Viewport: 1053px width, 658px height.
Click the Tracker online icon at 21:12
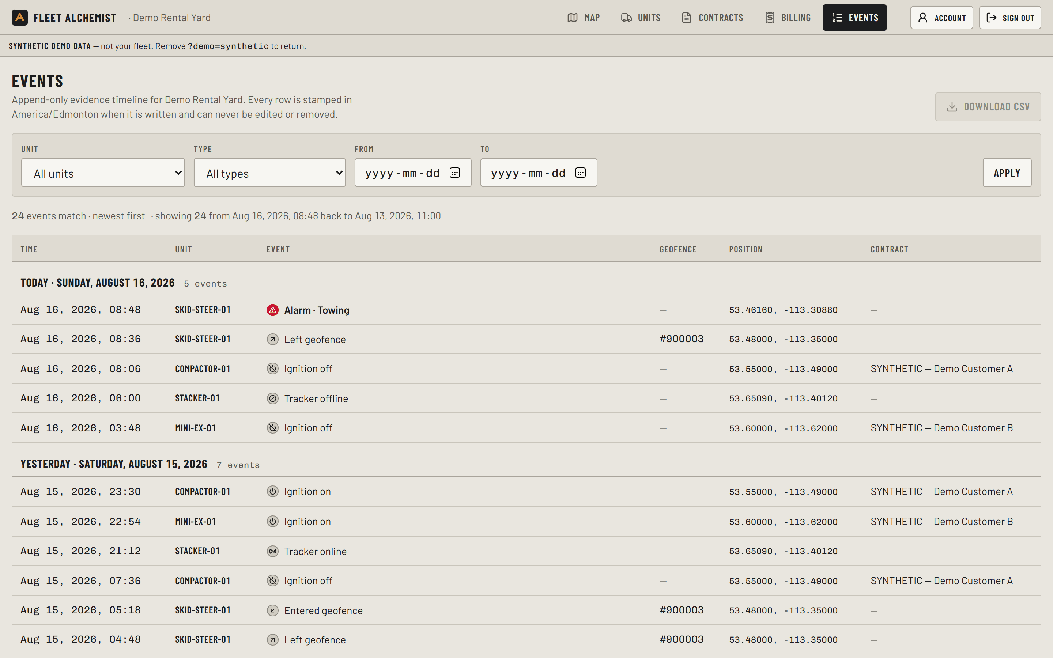pos(272,551)
